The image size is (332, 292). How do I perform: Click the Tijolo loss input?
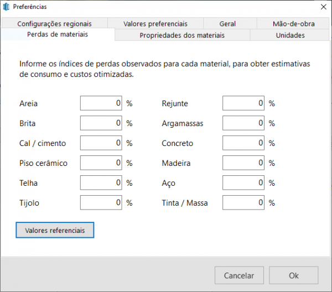coord(101,203)
